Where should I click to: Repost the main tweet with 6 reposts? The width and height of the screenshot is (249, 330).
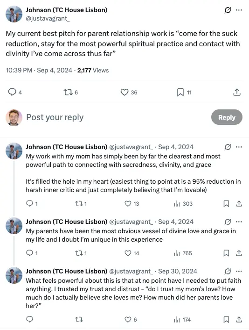point(68,92)
